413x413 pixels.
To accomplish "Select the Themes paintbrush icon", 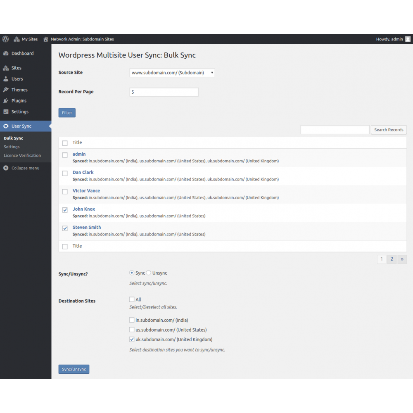I will click(x=6, y=90).
